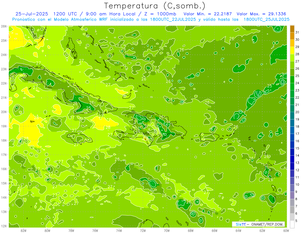Click the "Valor Max. = 29.1336" text
304x234 pixels.
pos(261,14)
